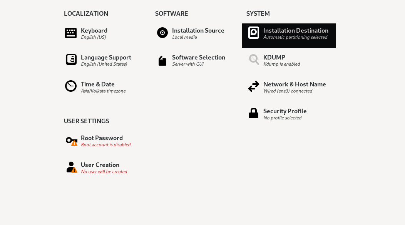Click the Installation Destination disk icon
405x225 pixels.
254,33
